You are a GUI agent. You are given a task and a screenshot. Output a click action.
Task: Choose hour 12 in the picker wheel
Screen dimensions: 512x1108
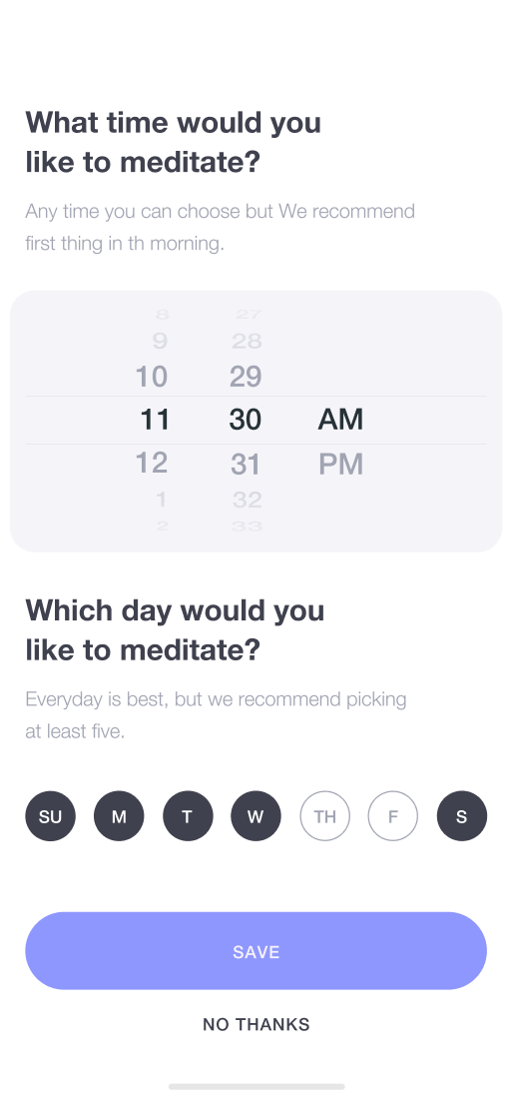(x=151, y=463)
